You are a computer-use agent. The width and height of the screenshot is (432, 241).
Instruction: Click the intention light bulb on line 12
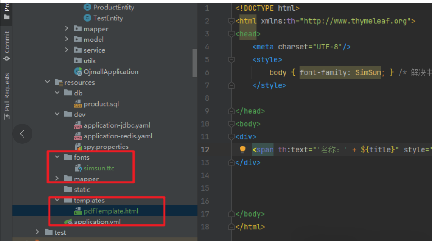click(242, 149)
